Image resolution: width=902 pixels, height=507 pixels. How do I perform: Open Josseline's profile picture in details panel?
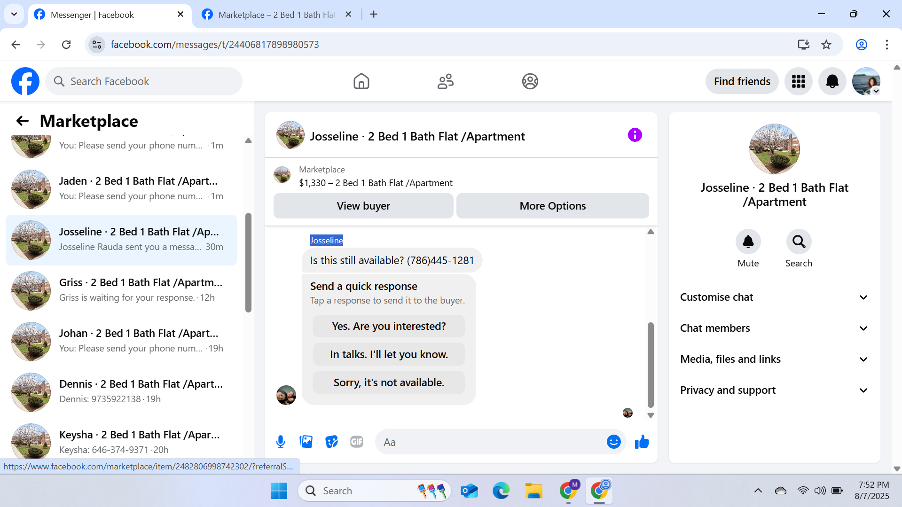(774, 149)
